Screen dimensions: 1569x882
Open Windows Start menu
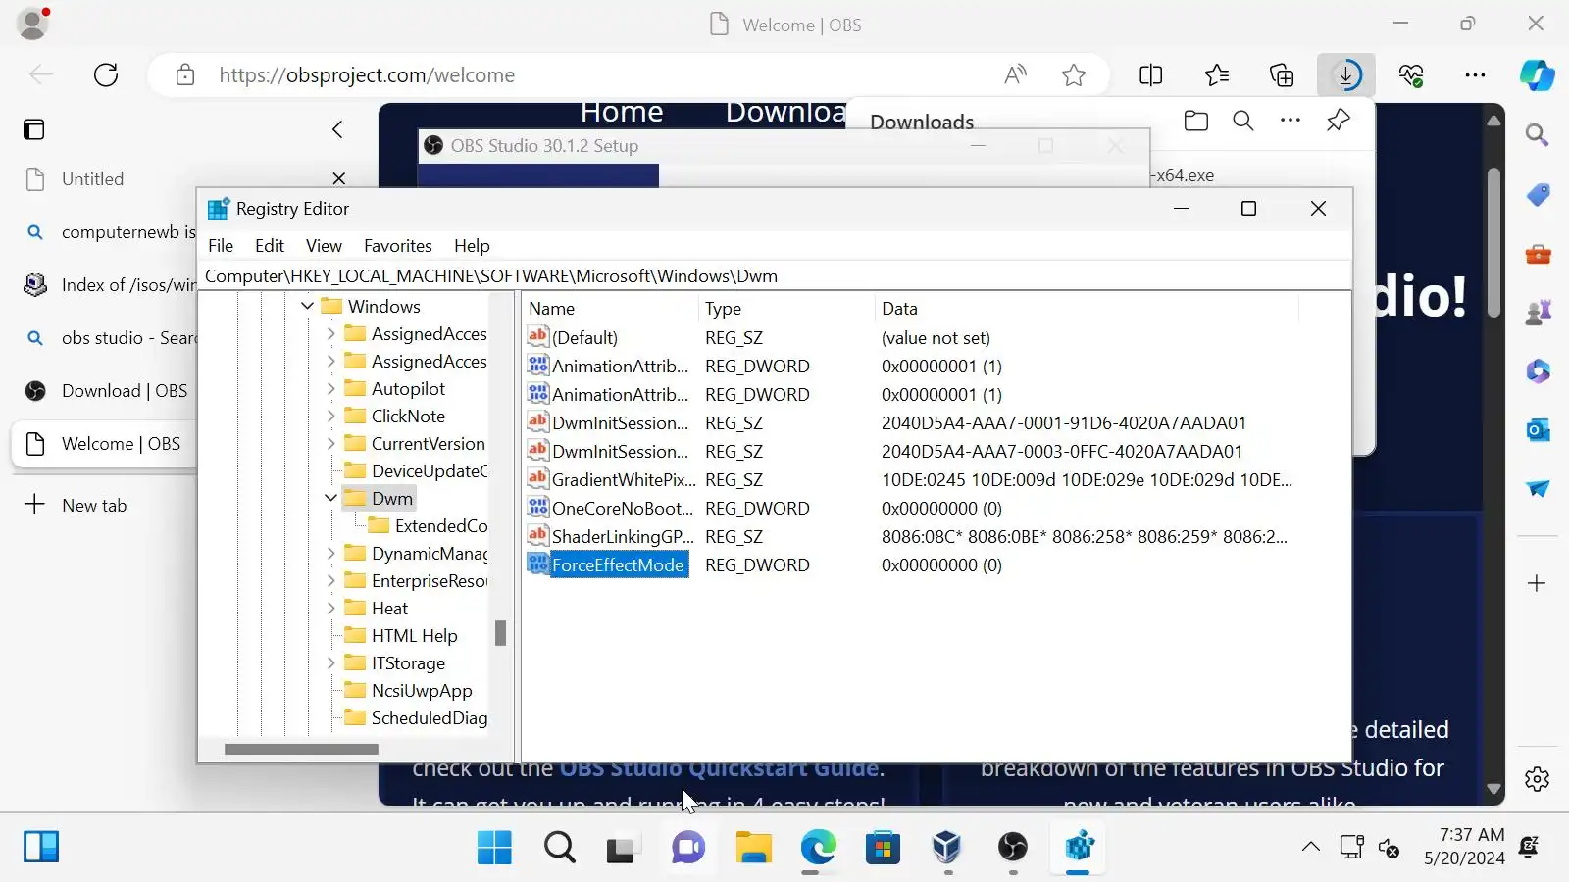tap(494, 847)
